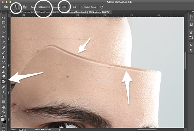
Task: Select the Move tool
Action: click(4, 18)
